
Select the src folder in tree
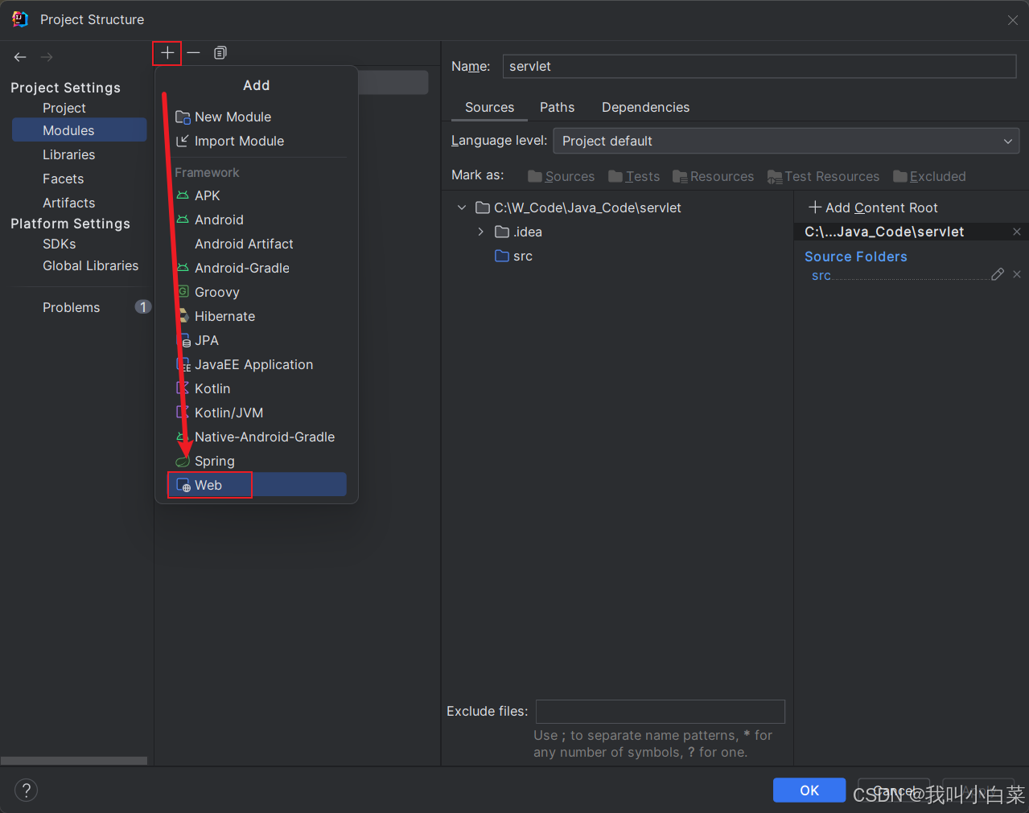tap(513, 256)
